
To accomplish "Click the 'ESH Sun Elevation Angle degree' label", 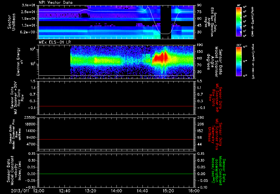I will [210, 22].
